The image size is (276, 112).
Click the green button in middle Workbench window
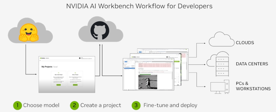177,61
